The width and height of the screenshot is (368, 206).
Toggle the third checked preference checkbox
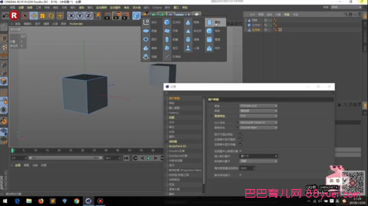pos(241,145)
